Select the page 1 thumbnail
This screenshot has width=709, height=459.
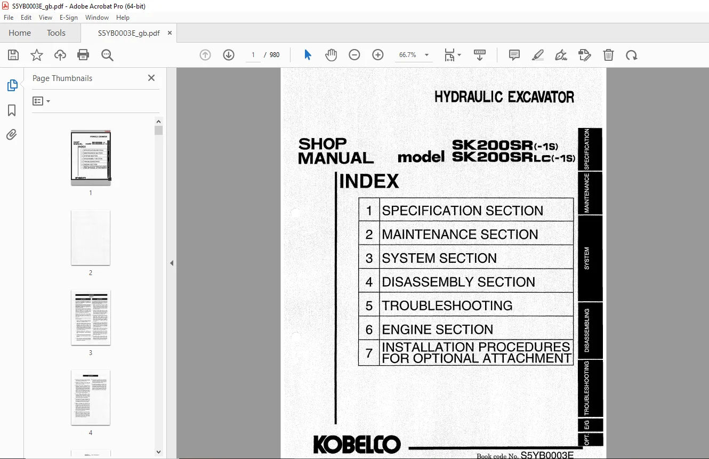(x=91, y=158)
